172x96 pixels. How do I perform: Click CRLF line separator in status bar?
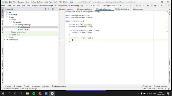[149, 89]
